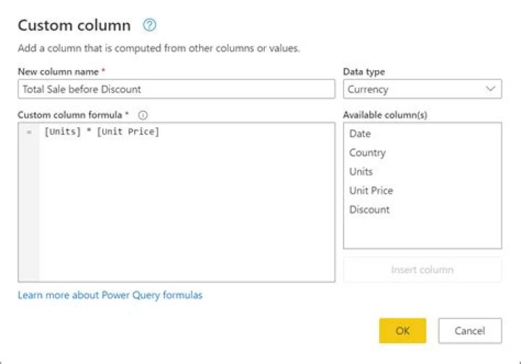The height and width of the screenshot is (364, 521).
Task: Click the formula info icon
Action: (143, 115)
